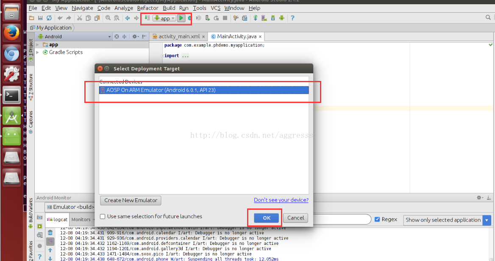Click the Undo arrow in toolbar
495x261 pixels.
tap(60, 18)
